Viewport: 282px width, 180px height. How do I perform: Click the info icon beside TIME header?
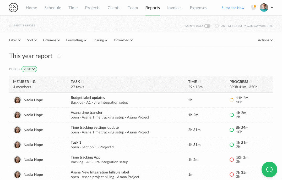[200, 82]
